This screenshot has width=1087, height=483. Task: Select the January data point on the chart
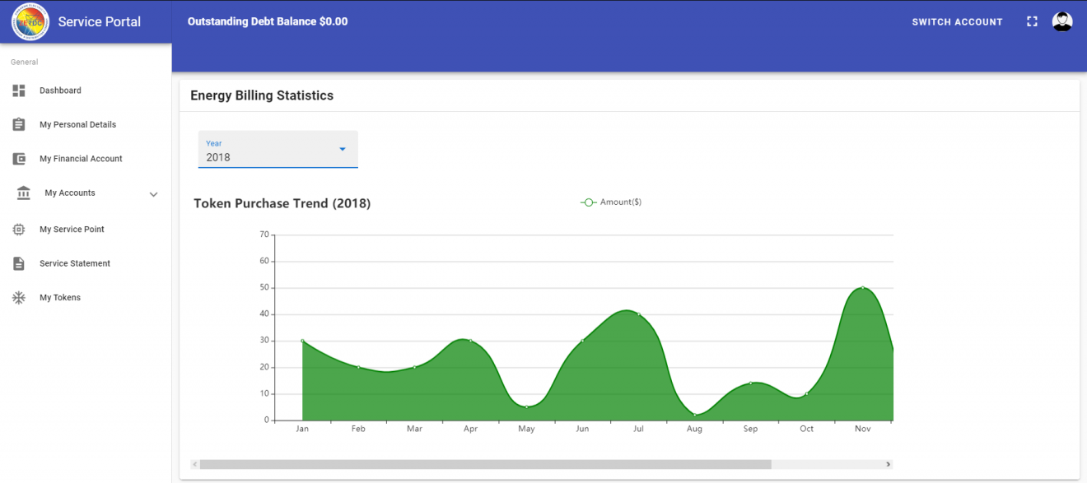[302, 339]
